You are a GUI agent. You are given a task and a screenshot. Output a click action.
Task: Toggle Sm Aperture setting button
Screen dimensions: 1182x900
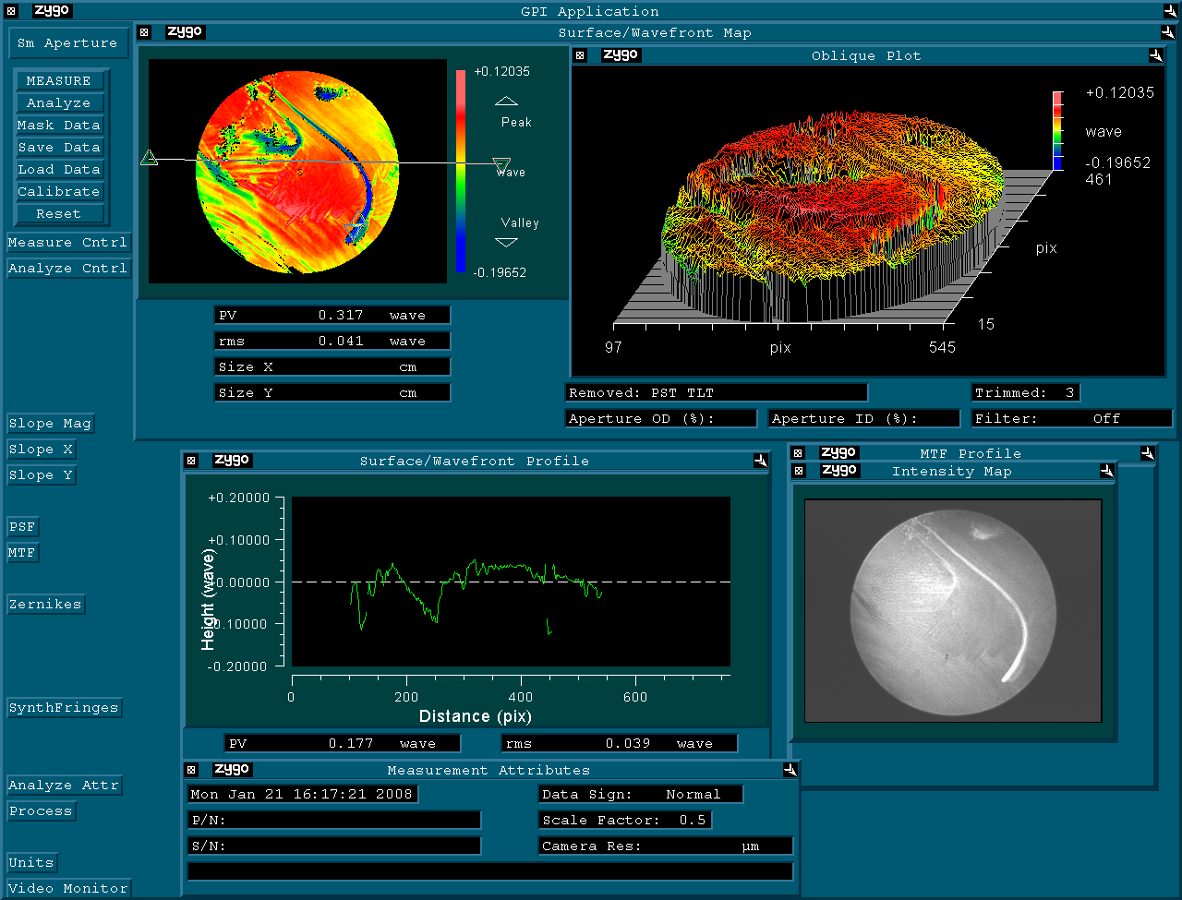[x=67, y=42]
